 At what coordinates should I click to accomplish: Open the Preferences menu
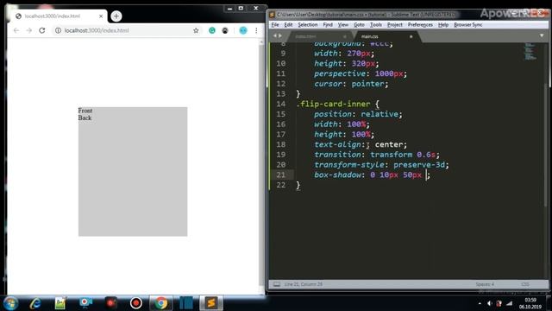click(x=420, y=25)
